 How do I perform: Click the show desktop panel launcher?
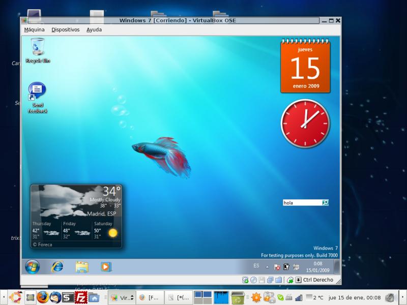point(31,297)
